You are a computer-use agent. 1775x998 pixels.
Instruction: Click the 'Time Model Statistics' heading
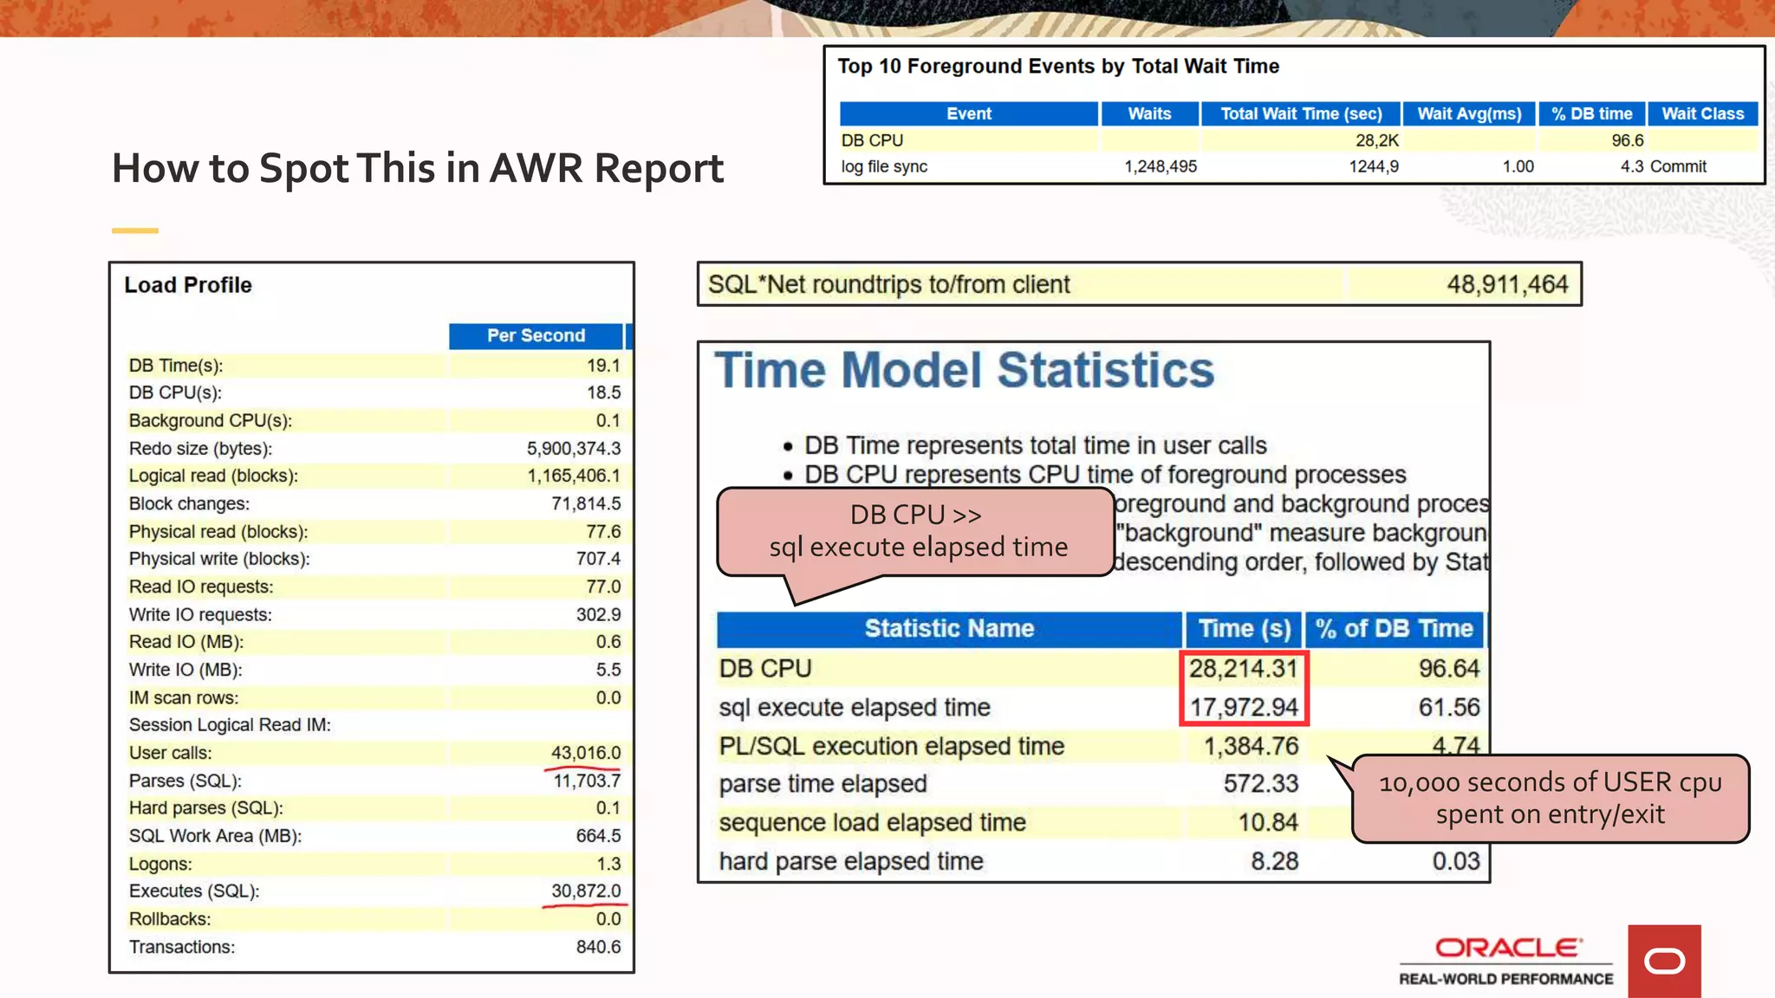[x=964, y=370]
